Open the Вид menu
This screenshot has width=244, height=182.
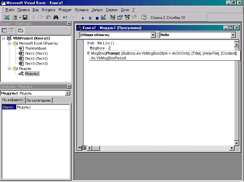35,10
